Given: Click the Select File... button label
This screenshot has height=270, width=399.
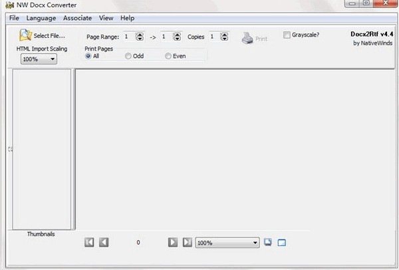Looking at the screenshot, I should [49, 36].
